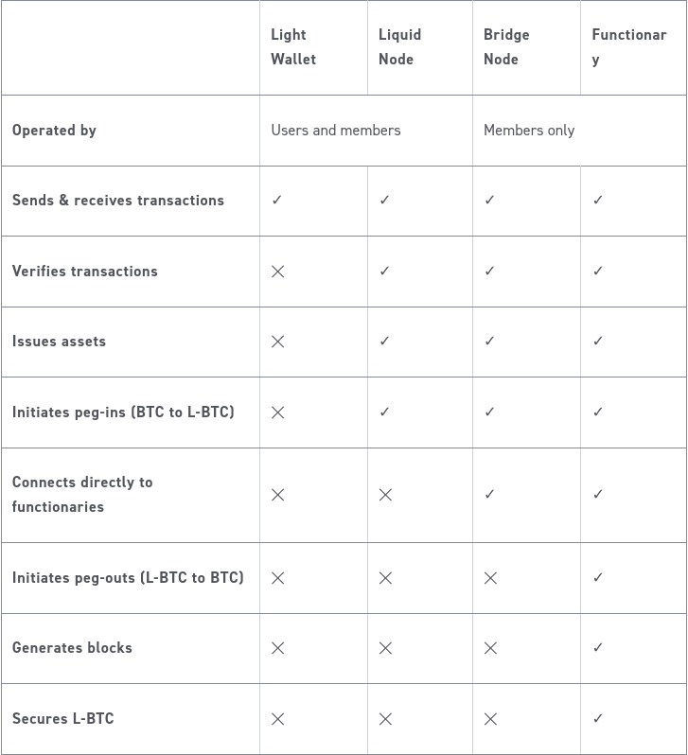Screen dimensions: 688x755
Task: Click the Light Wallet column header
Action: (293, 46)
